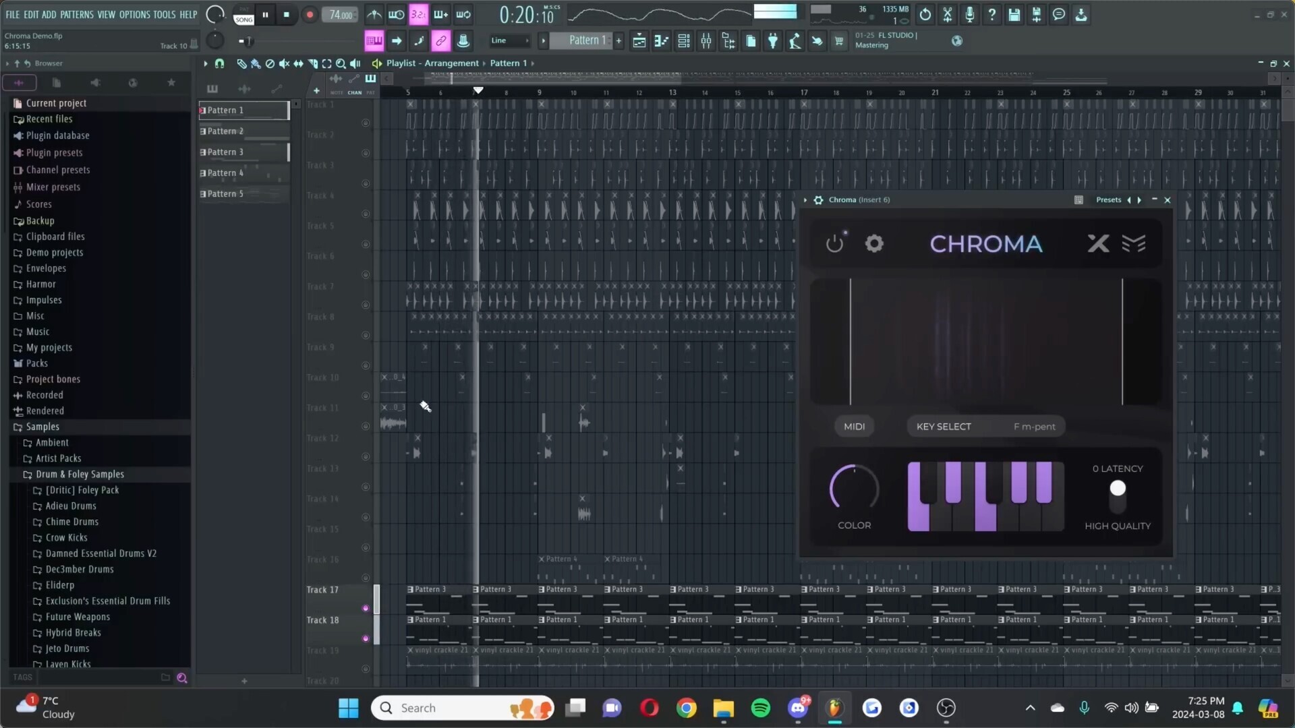Click the render as audio file icon

(x=1037, y=14)
